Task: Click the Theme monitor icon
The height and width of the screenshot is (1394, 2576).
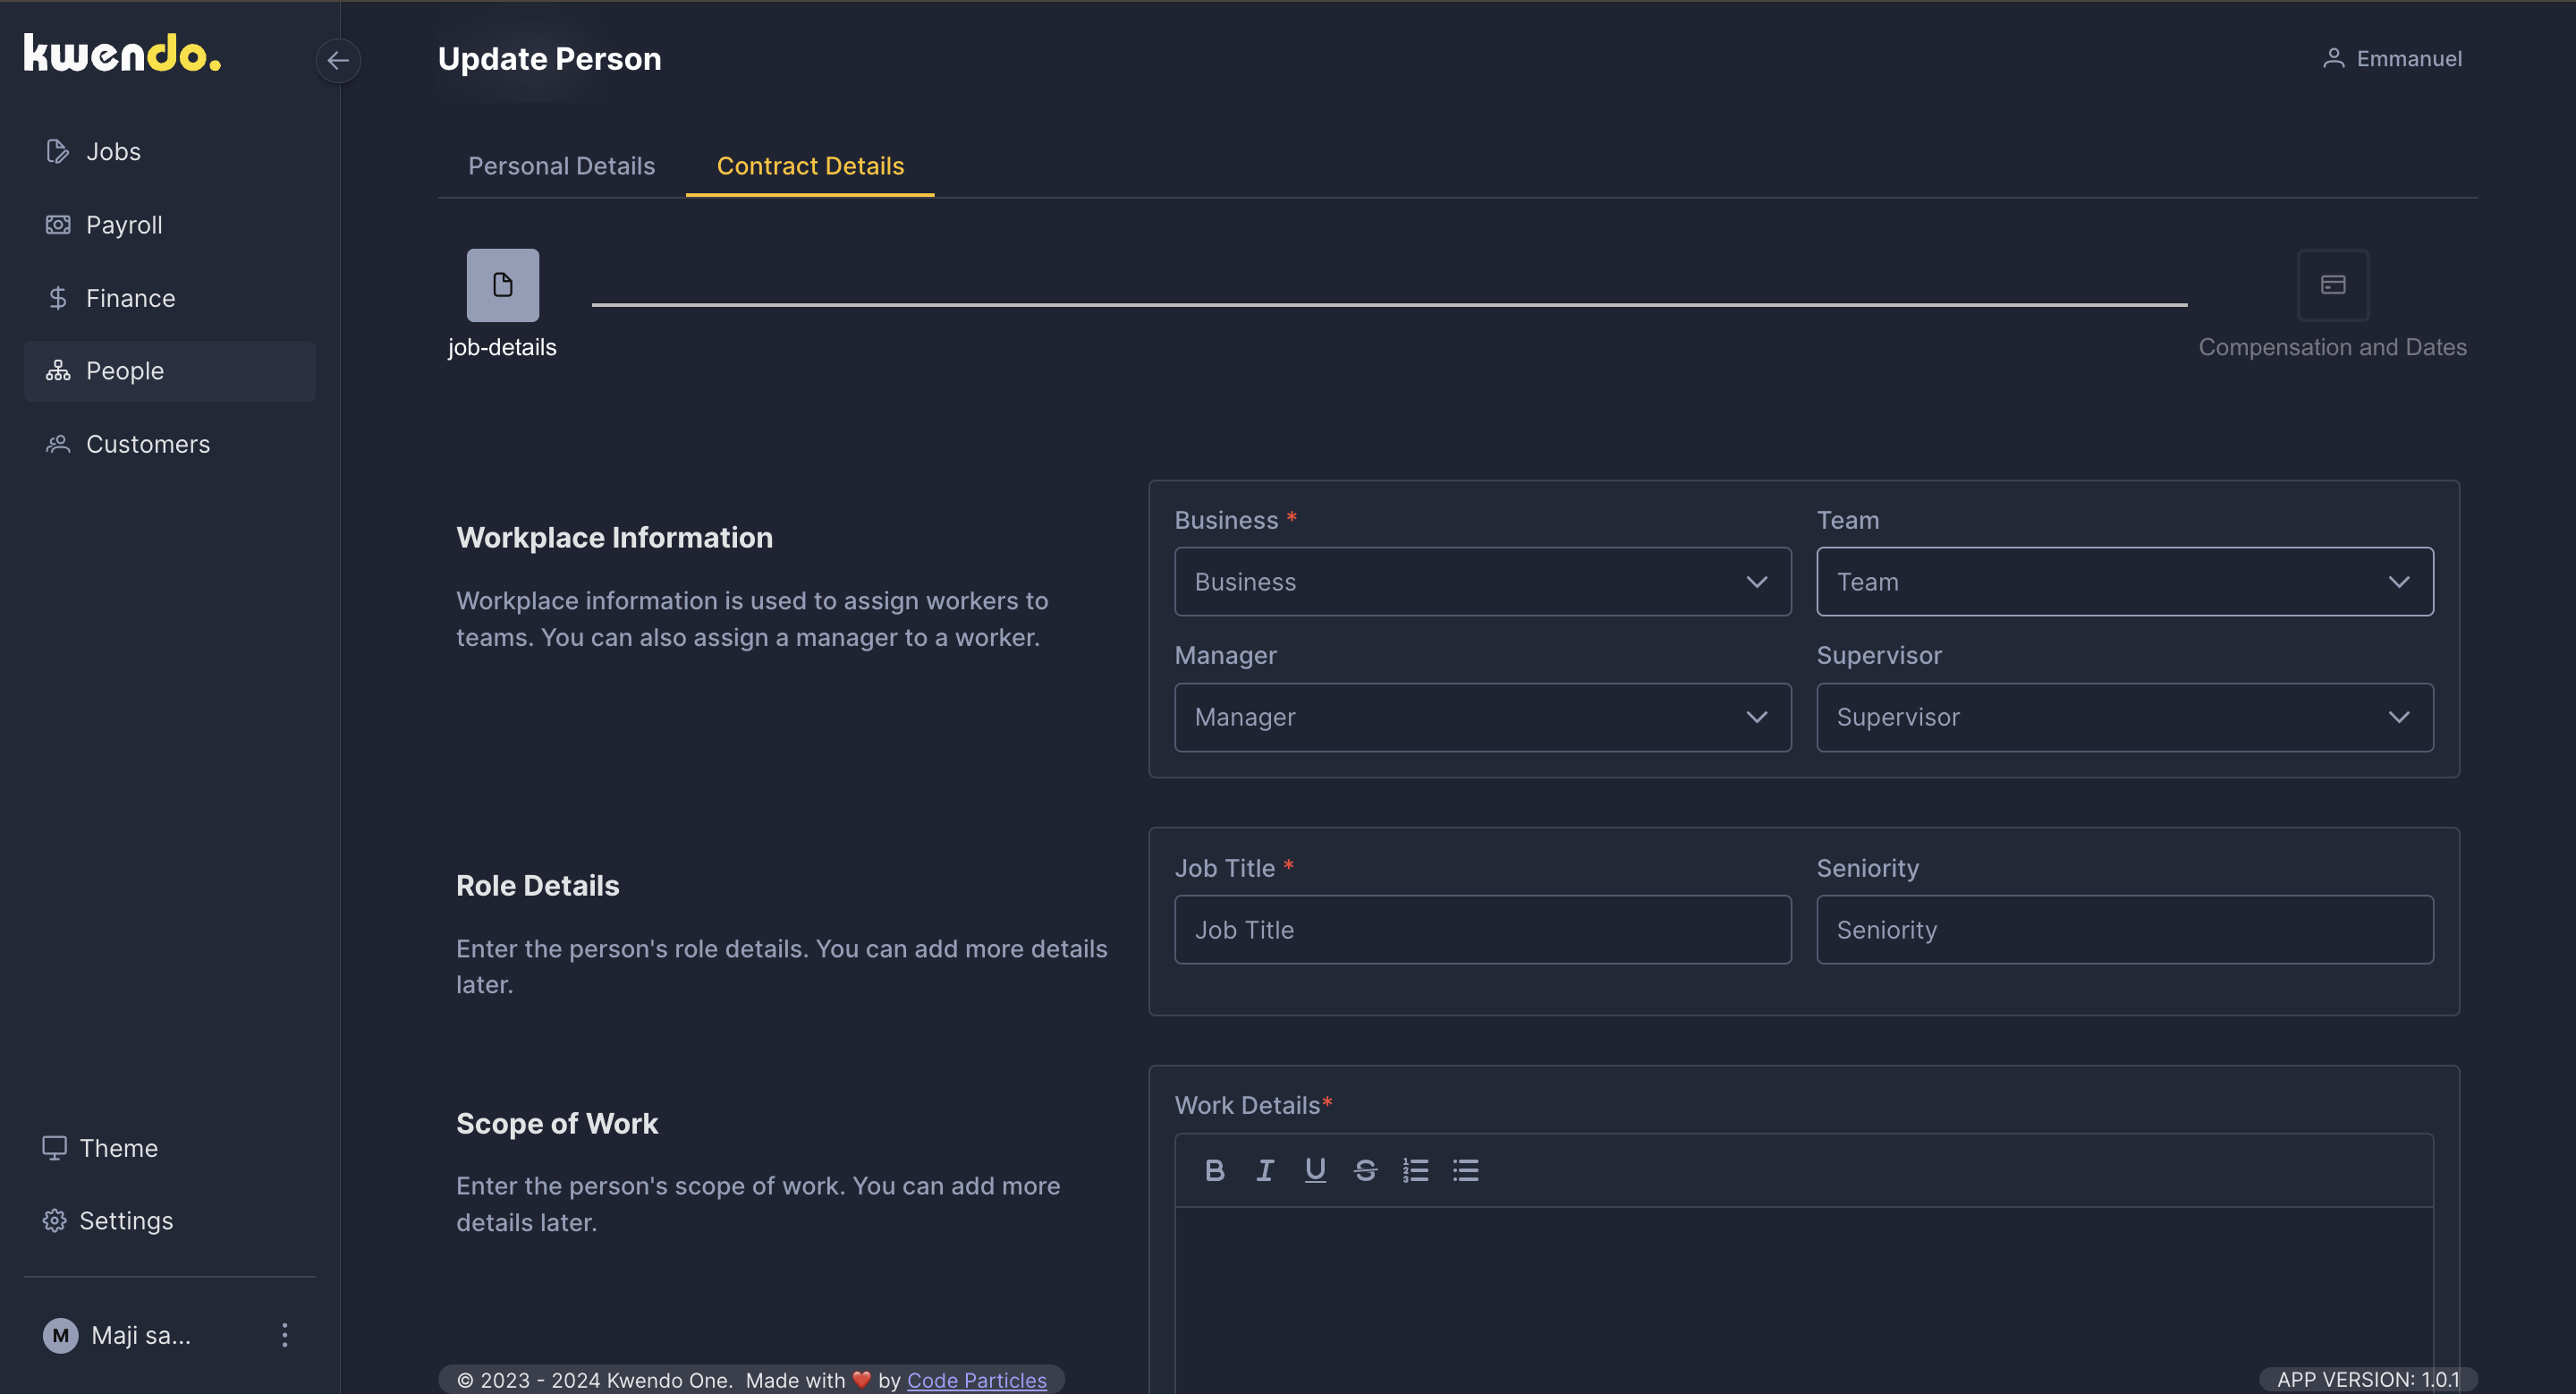Action: pyautogui.click(x=54, y=1148)
